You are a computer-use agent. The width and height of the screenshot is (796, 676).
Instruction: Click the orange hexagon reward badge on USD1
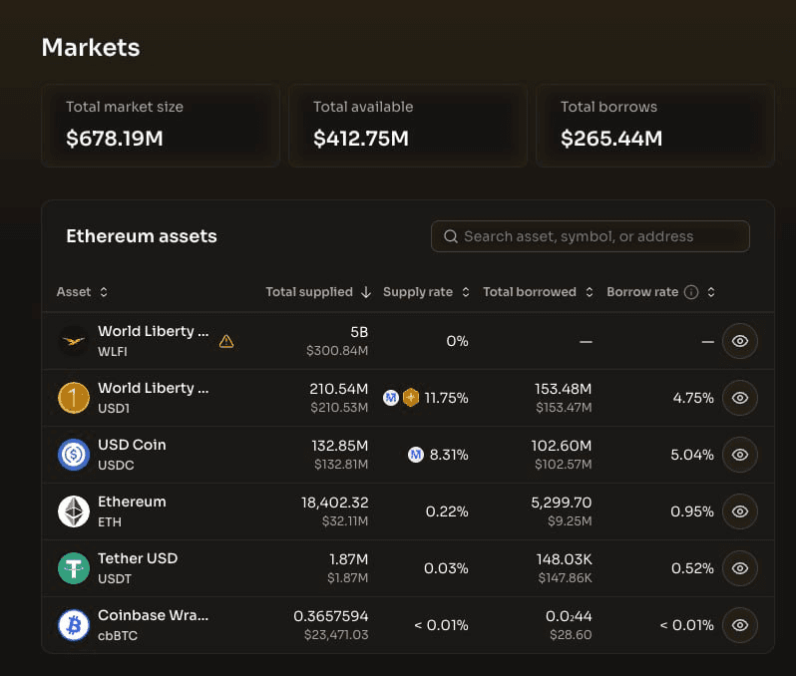click(x=411, y=398)
